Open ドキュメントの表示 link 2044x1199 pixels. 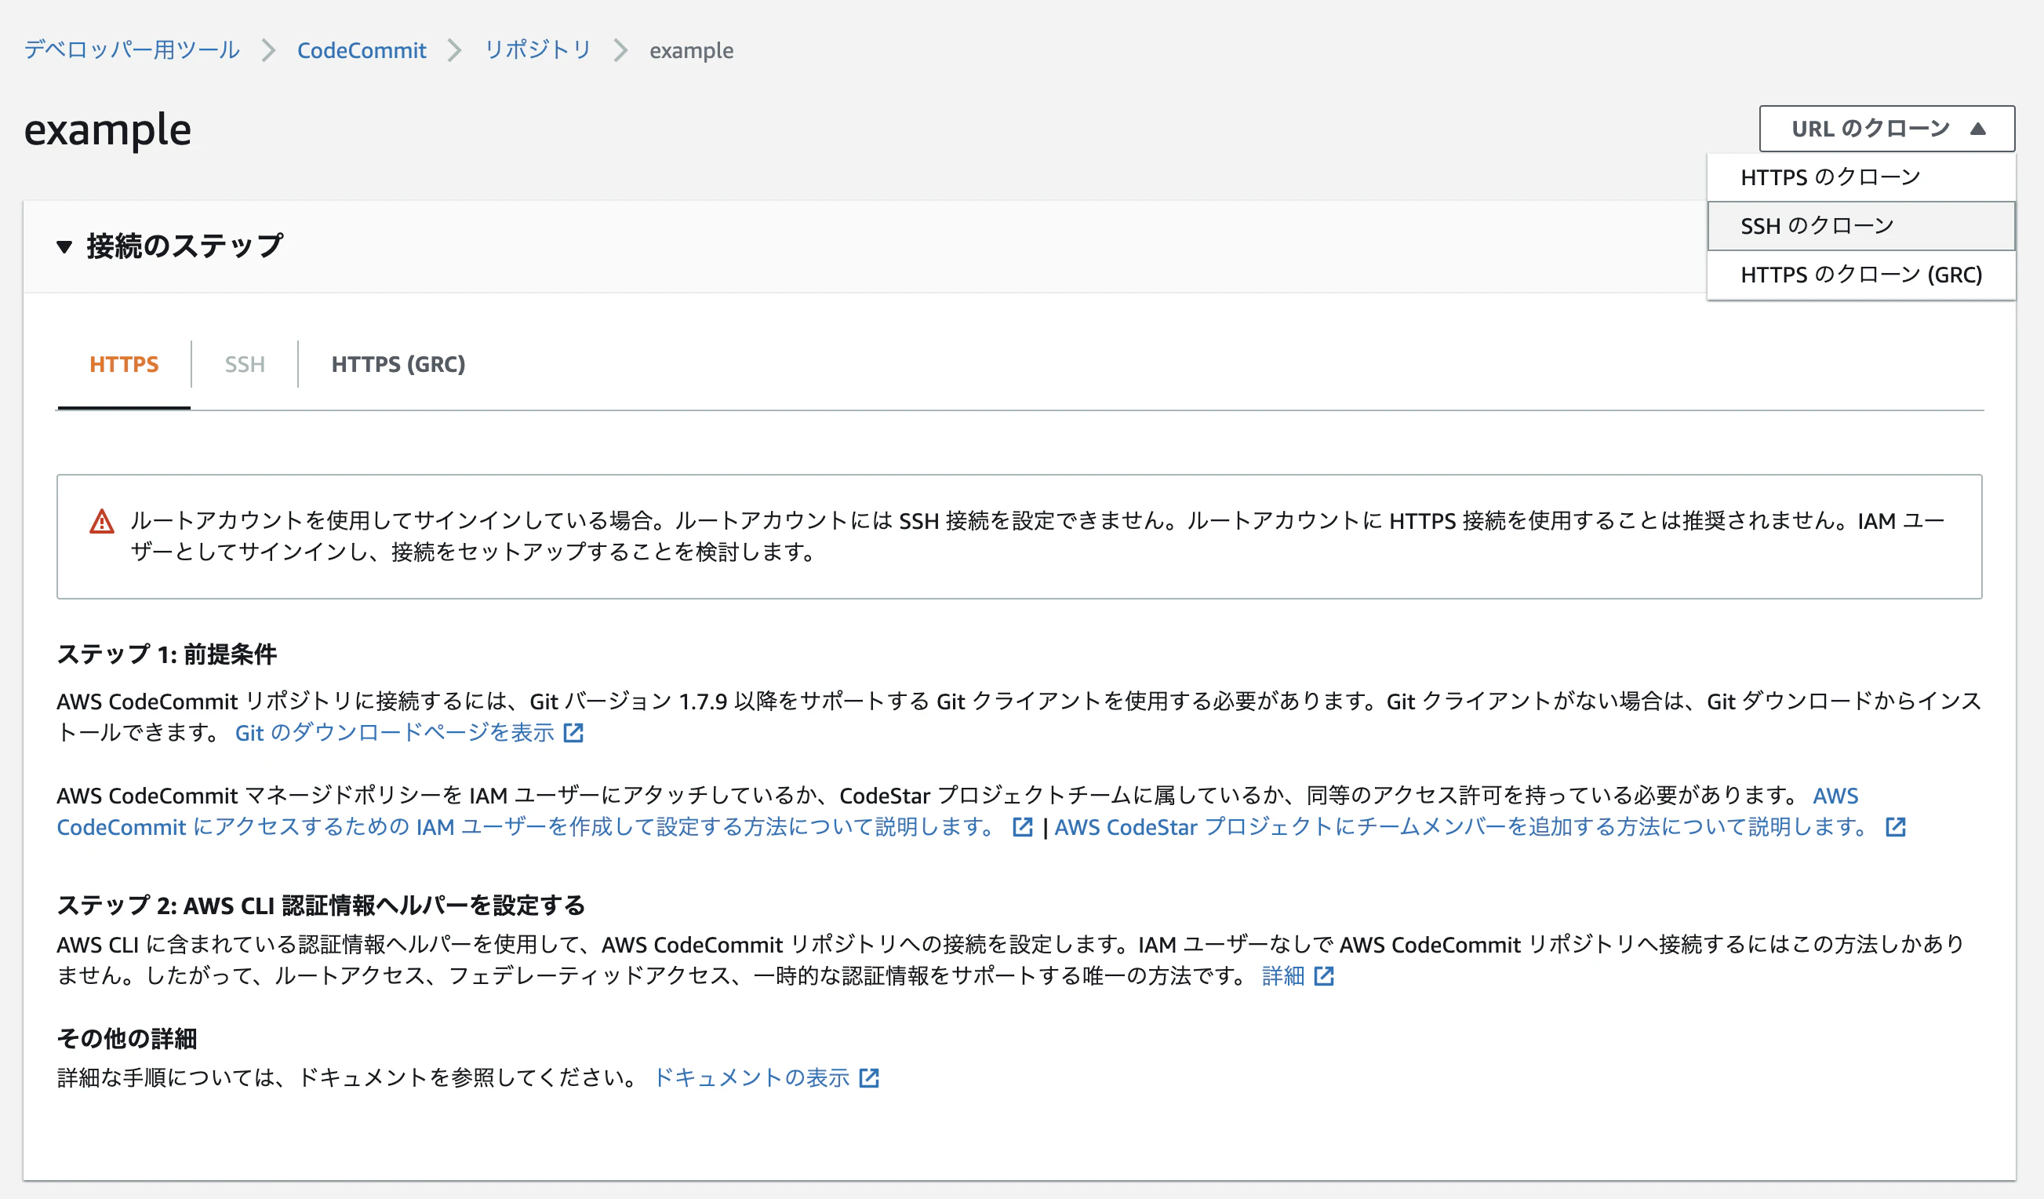coord(752,1077)
